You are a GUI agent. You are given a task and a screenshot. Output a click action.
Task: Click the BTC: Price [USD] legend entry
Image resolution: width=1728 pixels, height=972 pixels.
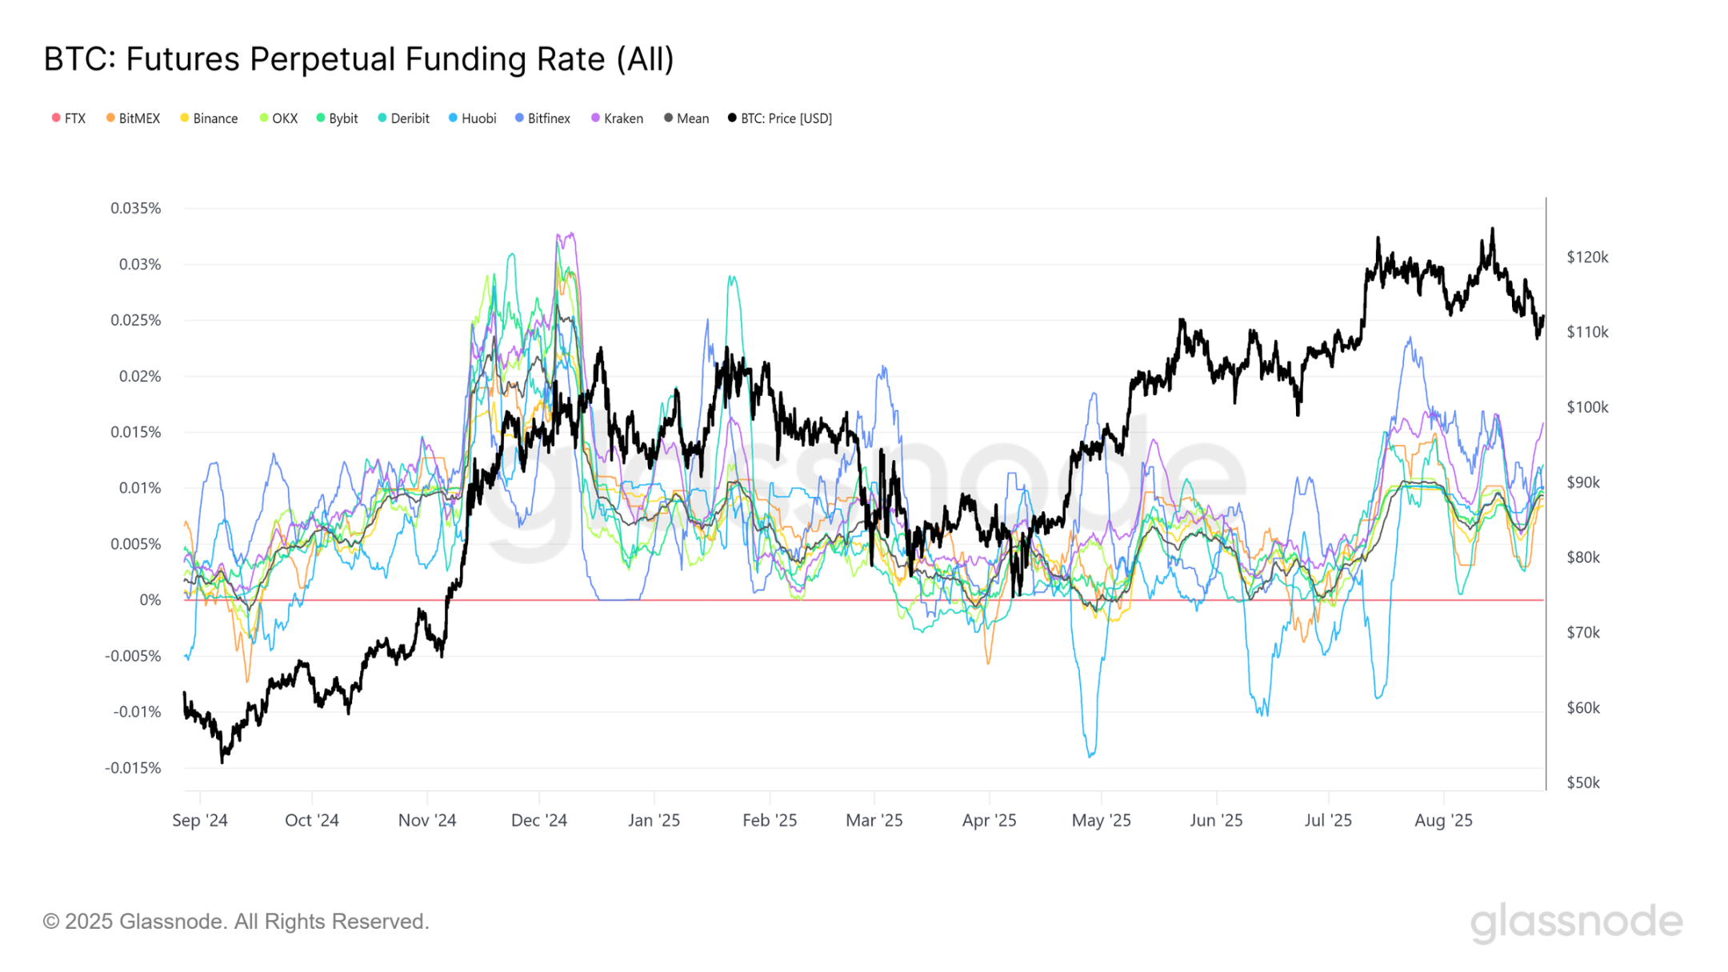tap(780, 118)
